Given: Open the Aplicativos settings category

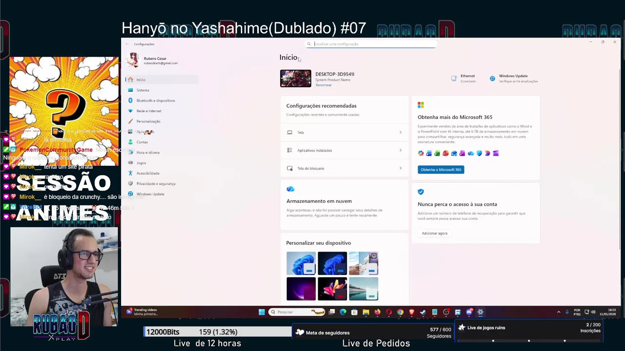Looking at the screenshot, I should coord(162,132).
